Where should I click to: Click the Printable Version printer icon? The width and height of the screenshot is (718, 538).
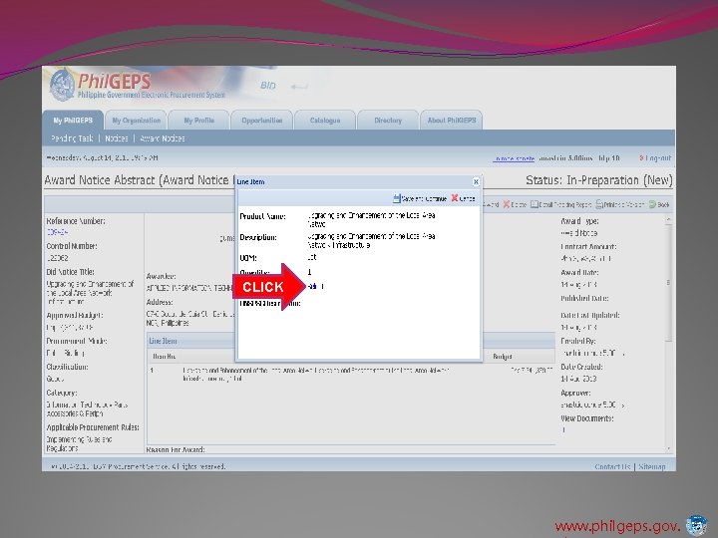point(599,204)
